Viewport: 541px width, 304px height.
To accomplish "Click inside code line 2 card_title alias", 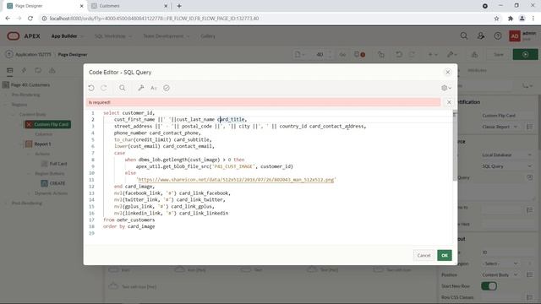I will [231, 119].
